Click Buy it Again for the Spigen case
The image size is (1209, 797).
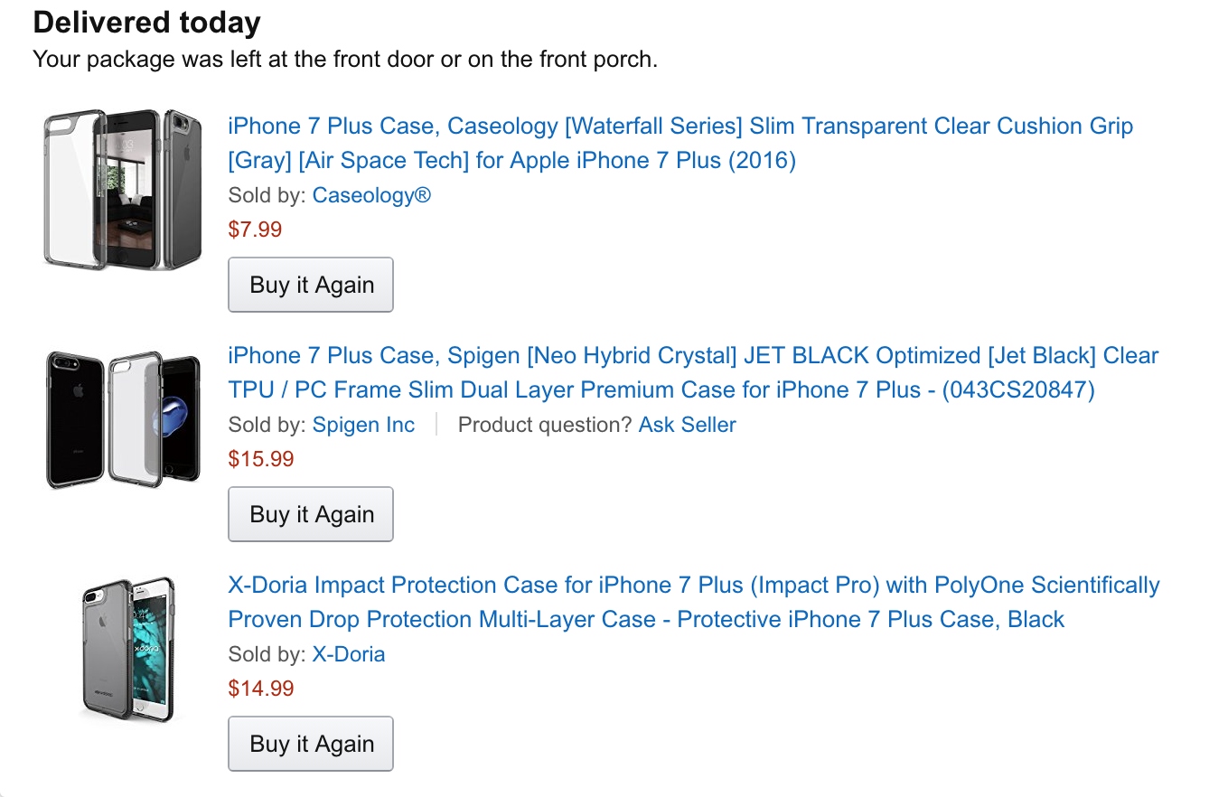click(311, 514)
